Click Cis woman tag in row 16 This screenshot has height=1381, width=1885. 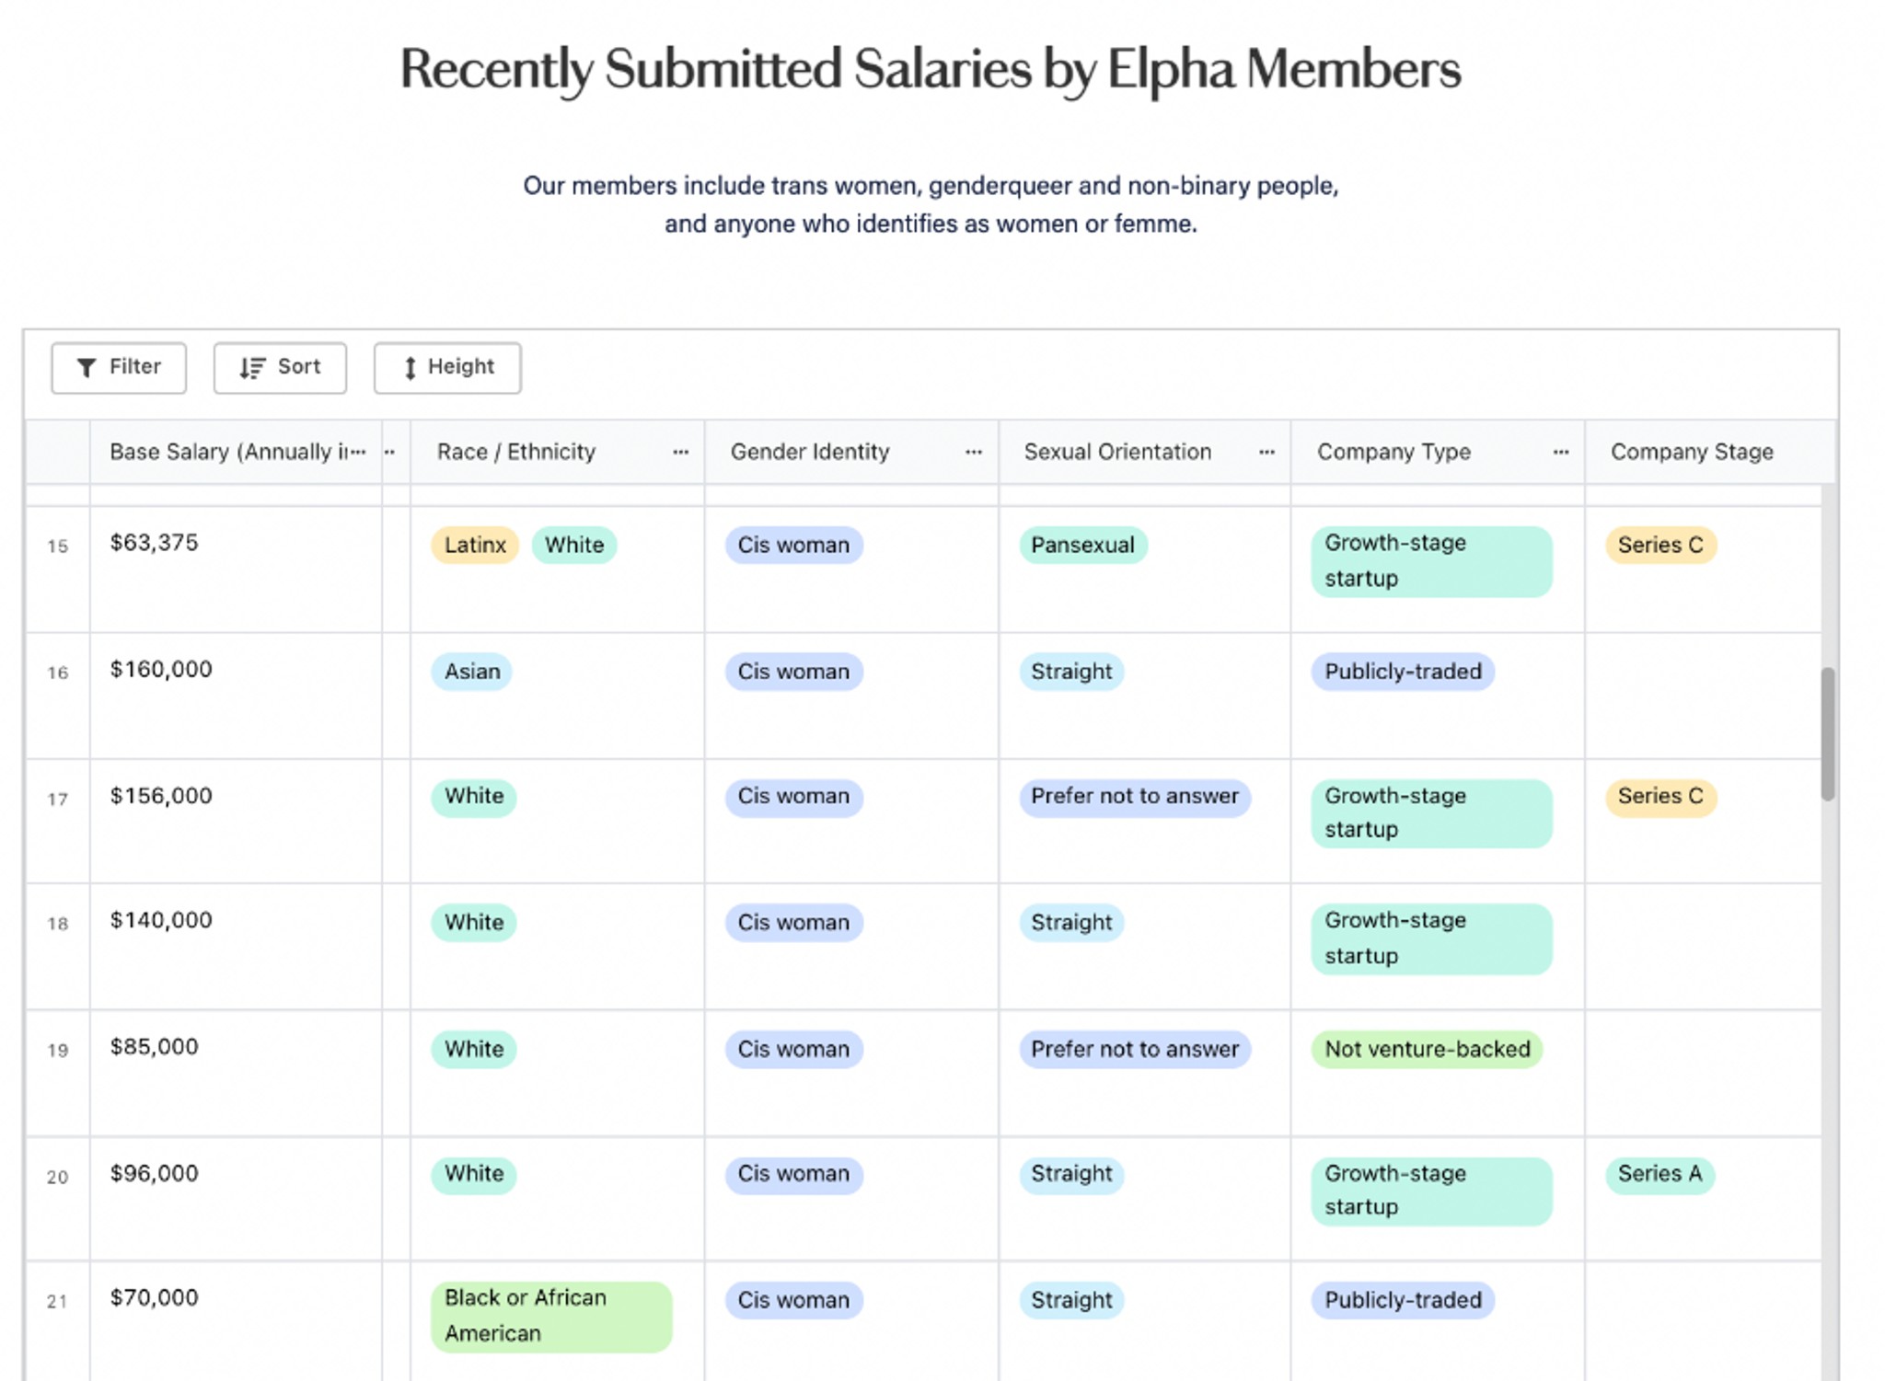(x=793, y=672)
